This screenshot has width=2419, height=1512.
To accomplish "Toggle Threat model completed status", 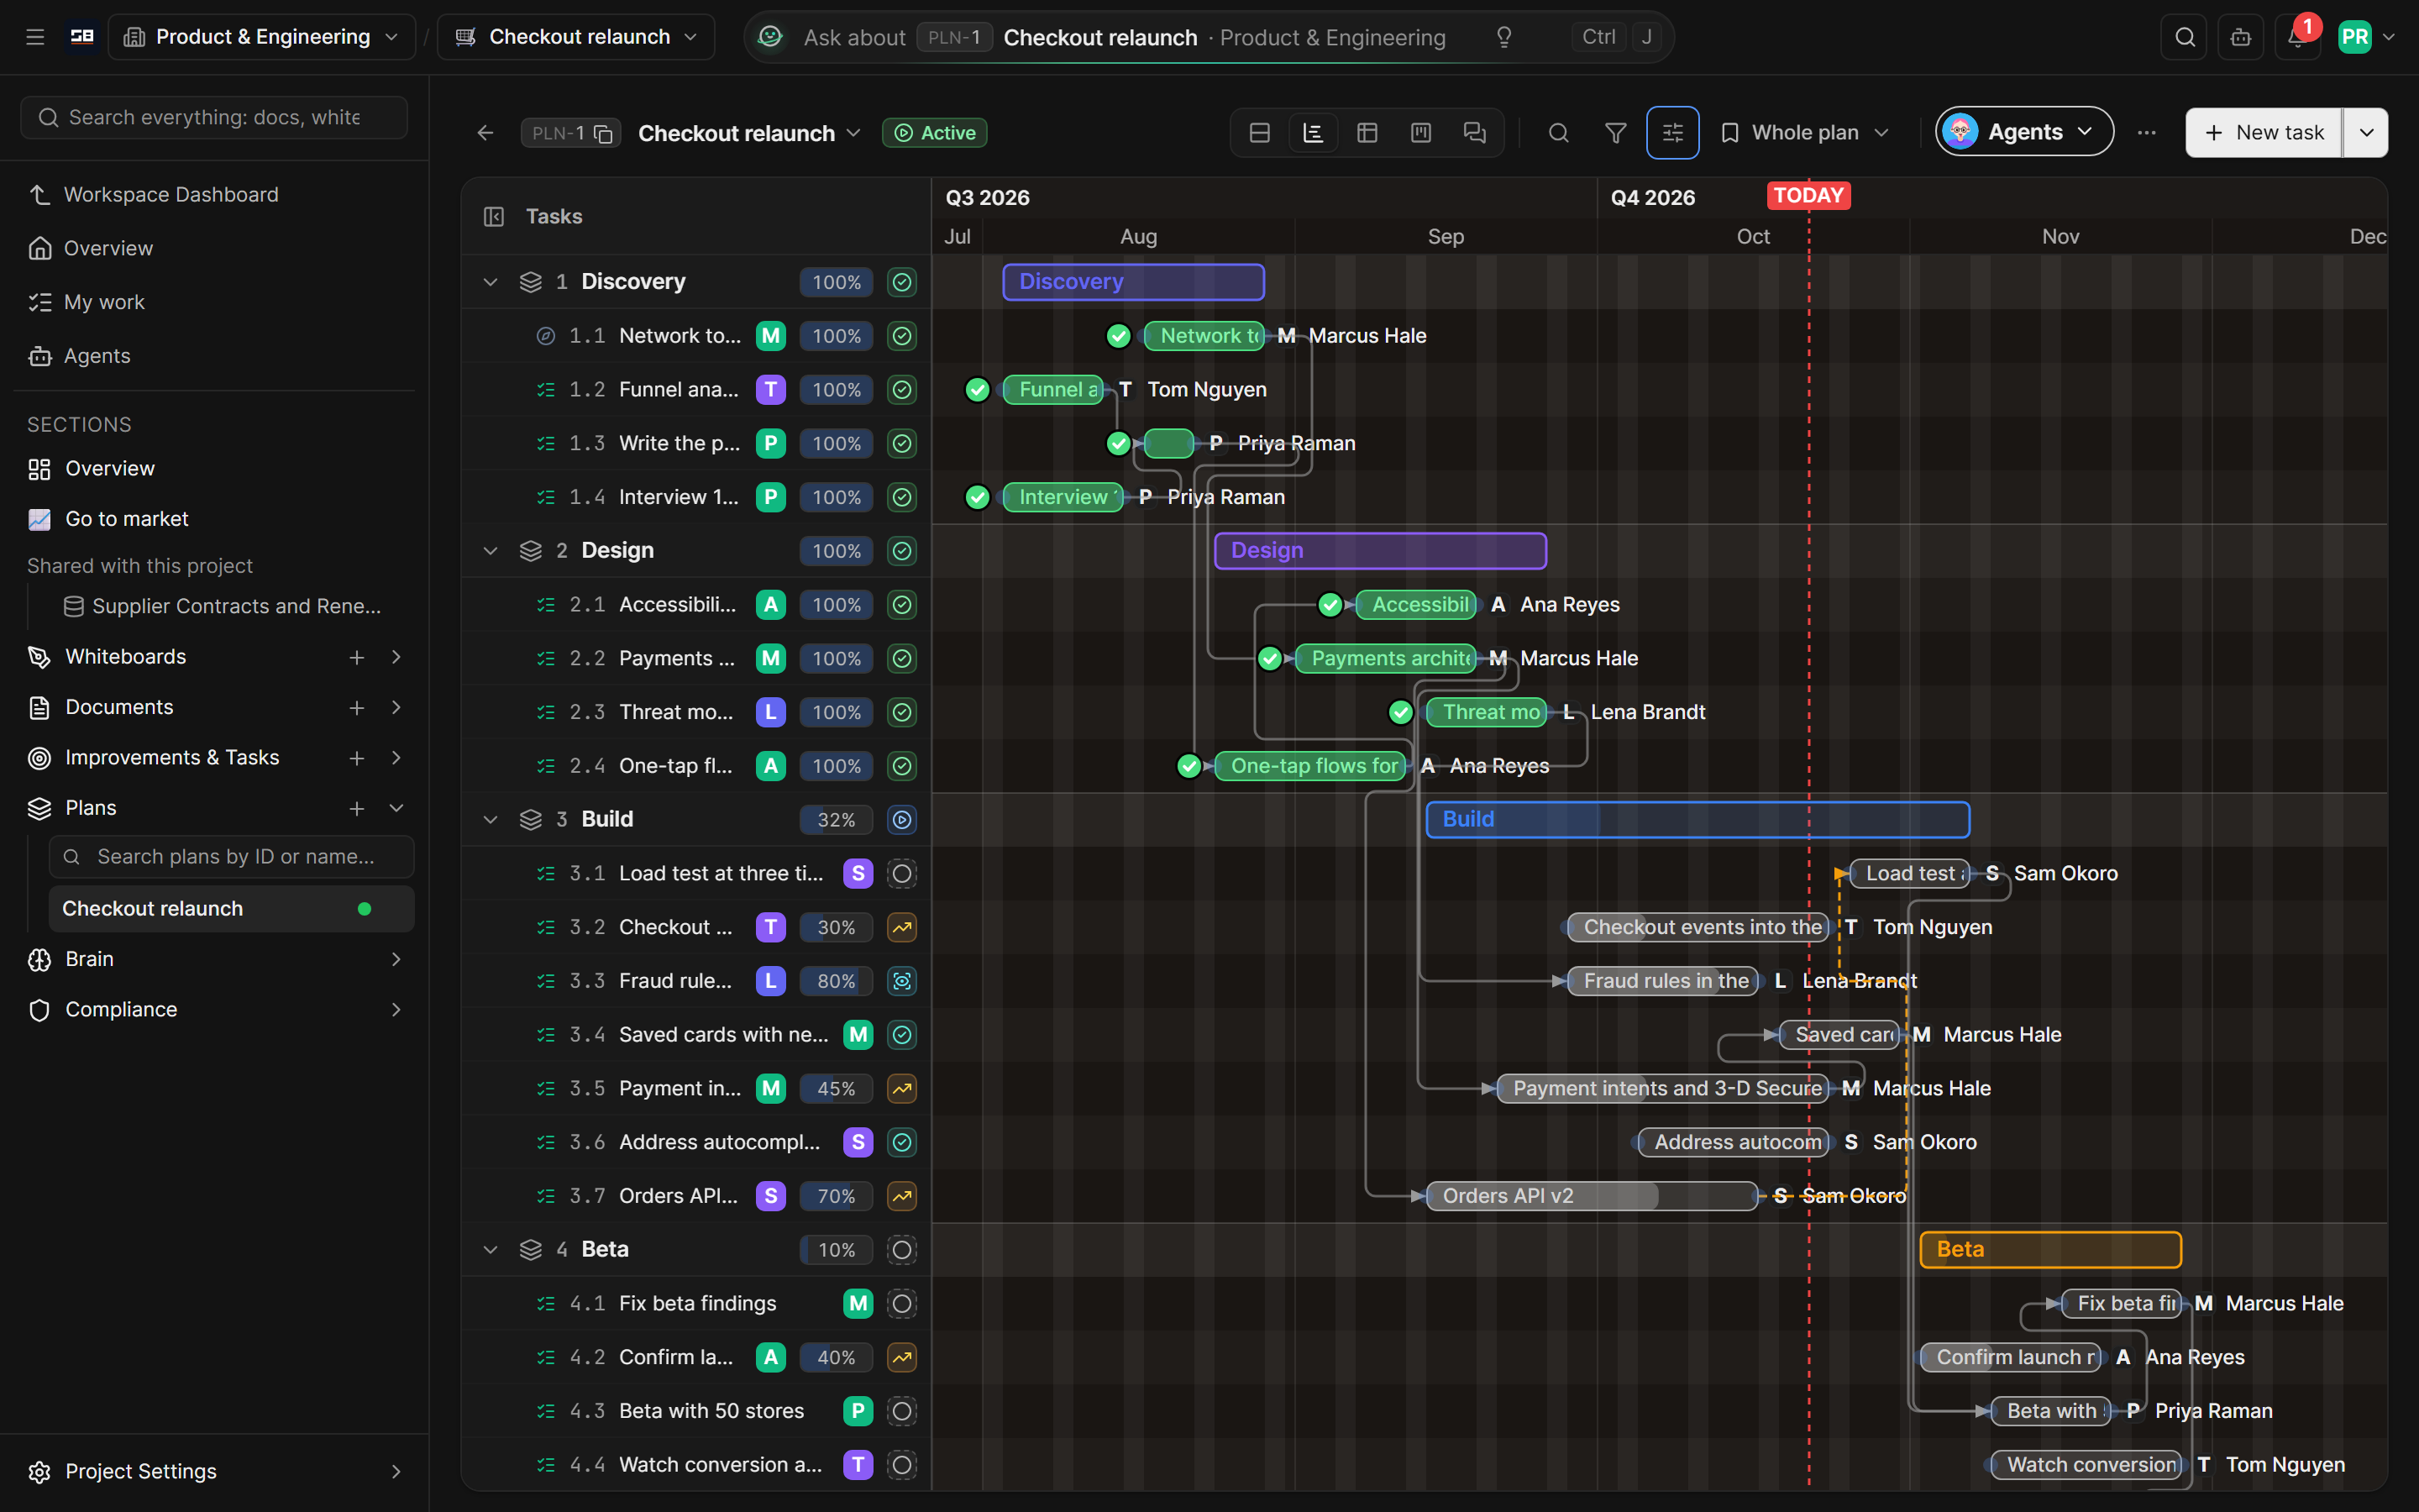I will point(901,713).
